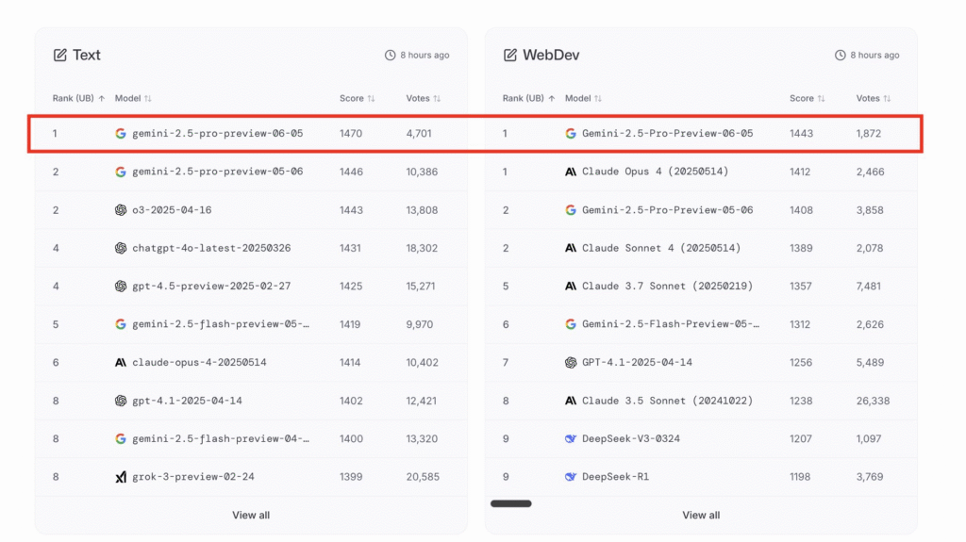Click View all under WebDev leaderboard
966x542 pixels.
pyautogui.click(x=701, y=515)
